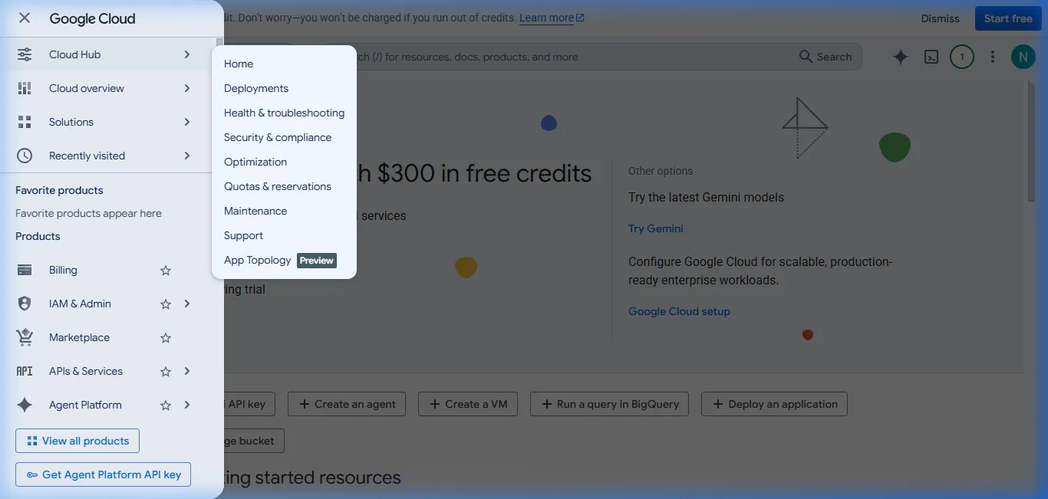Star Billing as favorite
Screen dimensions: 1048x499
(166, 270)
